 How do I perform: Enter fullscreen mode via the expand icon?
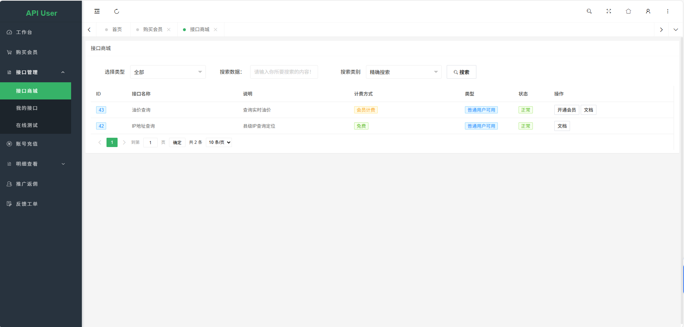[609, 11]
